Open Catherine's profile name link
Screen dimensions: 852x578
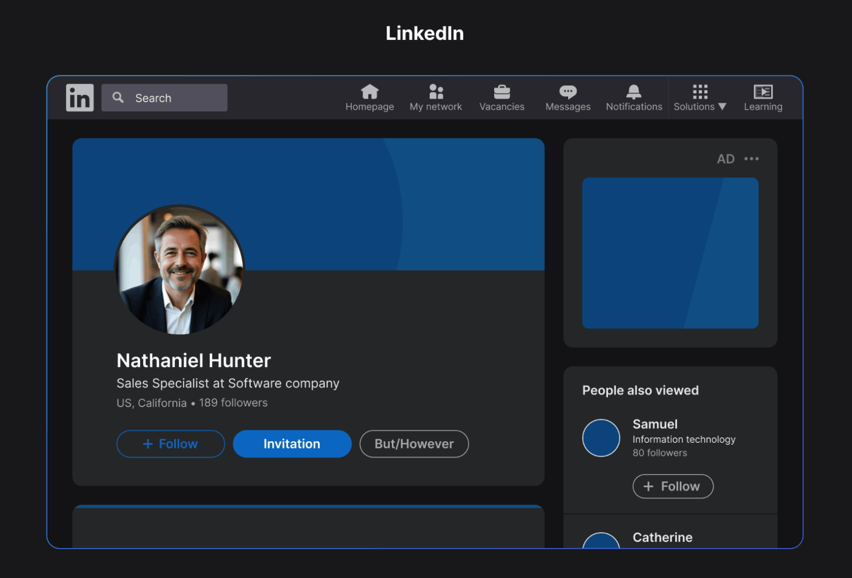(x=662, y=537)
